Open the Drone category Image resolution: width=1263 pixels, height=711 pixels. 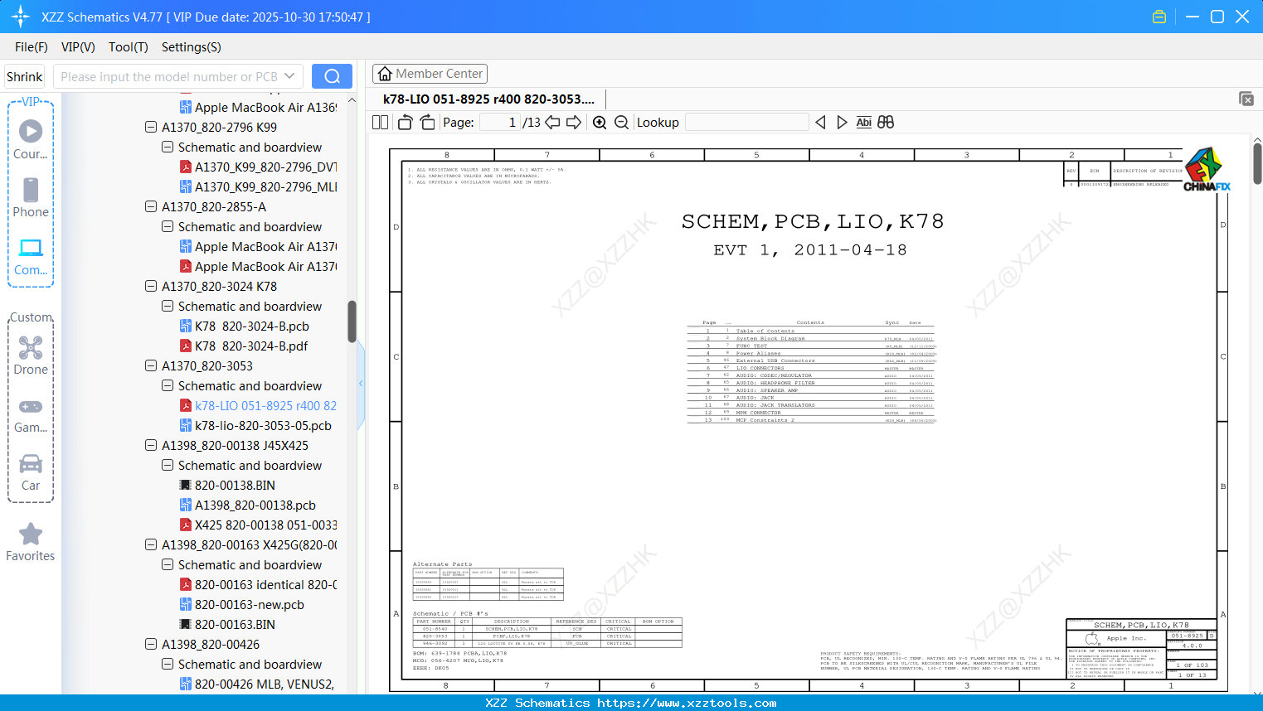[x=31, y=355]
